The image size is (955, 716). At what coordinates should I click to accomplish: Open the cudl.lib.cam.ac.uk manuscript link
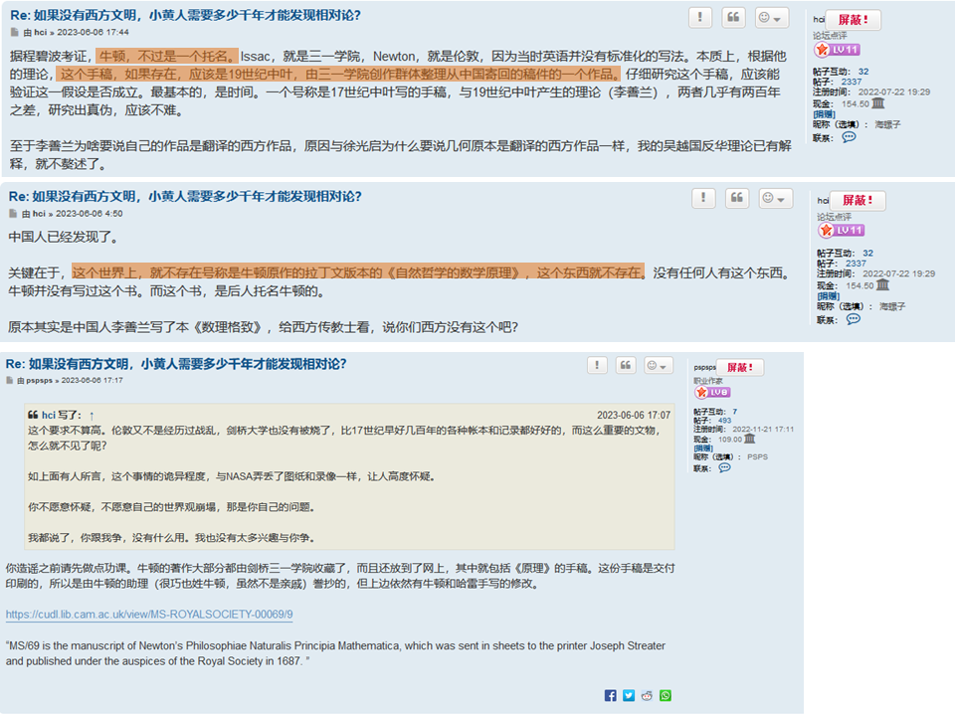coord(149,615)
